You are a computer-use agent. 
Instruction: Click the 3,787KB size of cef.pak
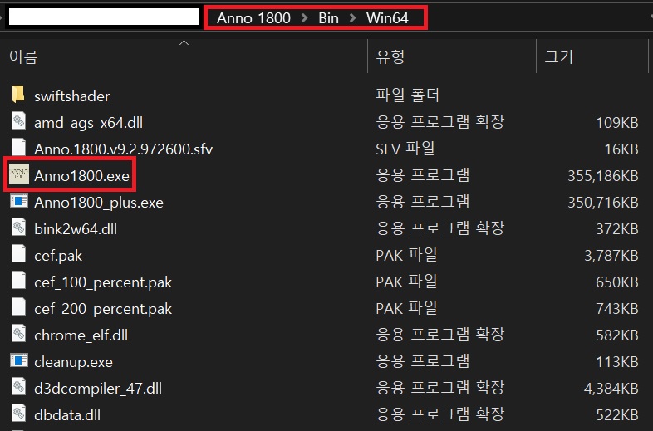pyautogui.click(x=611, y=256)
